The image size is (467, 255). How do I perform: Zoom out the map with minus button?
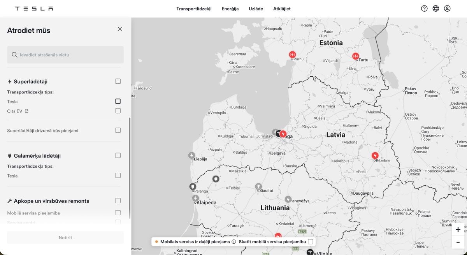458,242
